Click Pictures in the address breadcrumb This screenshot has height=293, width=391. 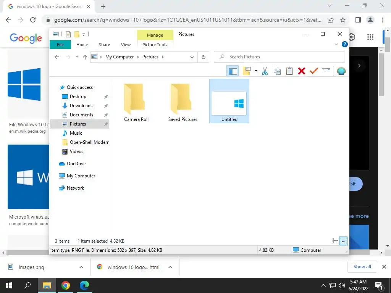coord(150,57)
